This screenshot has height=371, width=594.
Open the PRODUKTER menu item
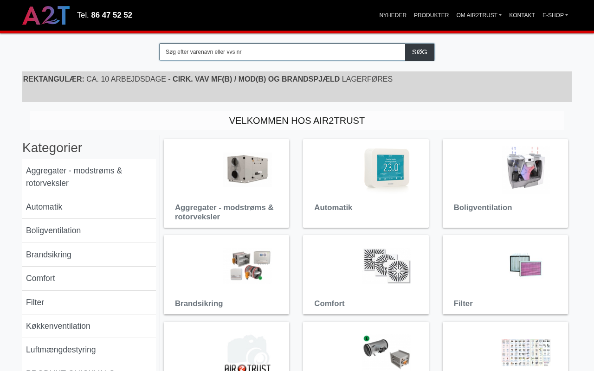[x=432, y=15]
